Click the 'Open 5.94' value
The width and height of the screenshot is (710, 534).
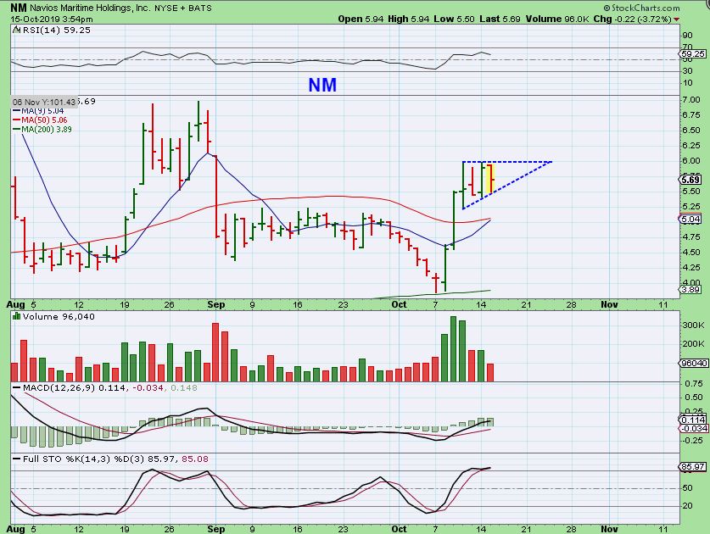tap(361, 19)
